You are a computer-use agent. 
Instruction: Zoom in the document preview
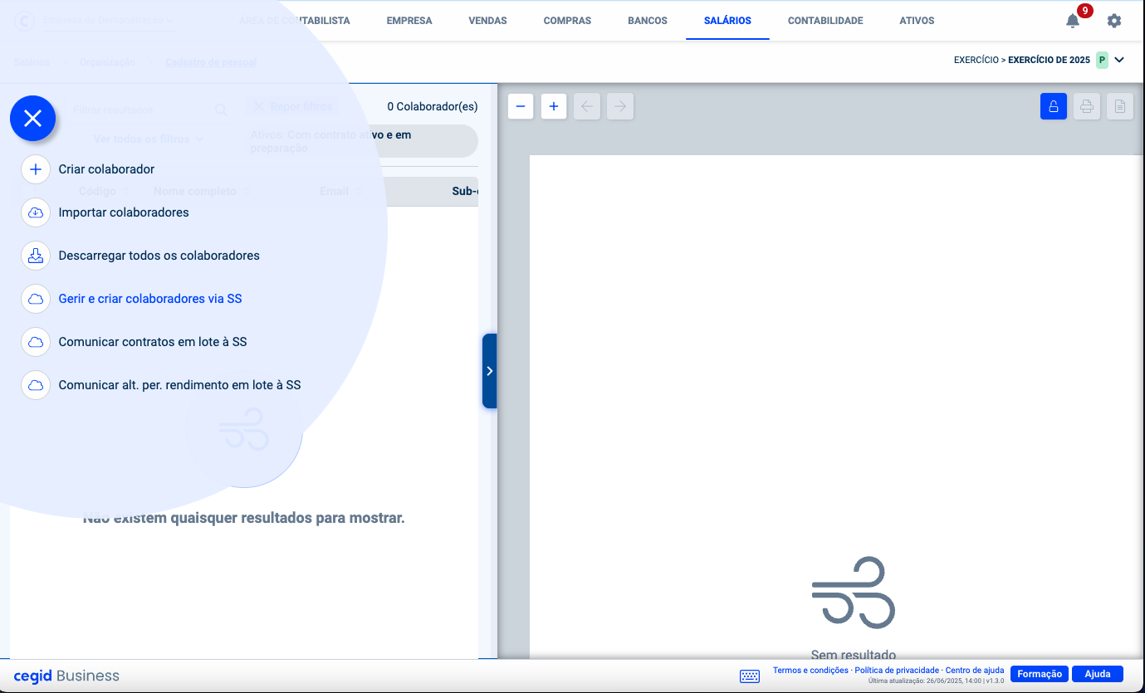click(x=554, y=106)
